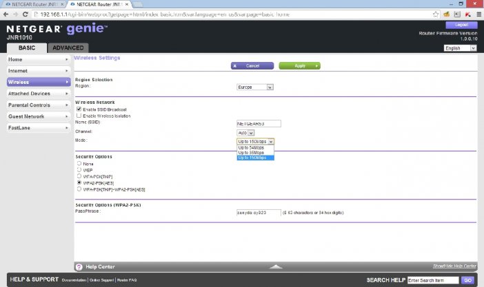Choose Up to 65Mbps mode option
484x287 pixels.
[x=255, y=153]
